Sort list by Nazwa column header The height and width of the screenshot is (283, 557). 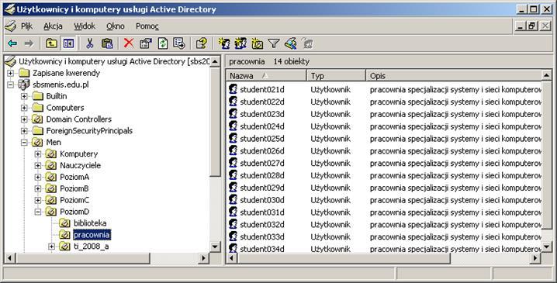click(266, 76)
